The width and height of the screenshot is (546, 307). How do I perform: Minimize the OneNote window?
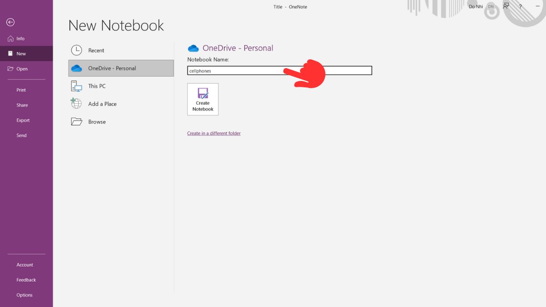[538, 7]
